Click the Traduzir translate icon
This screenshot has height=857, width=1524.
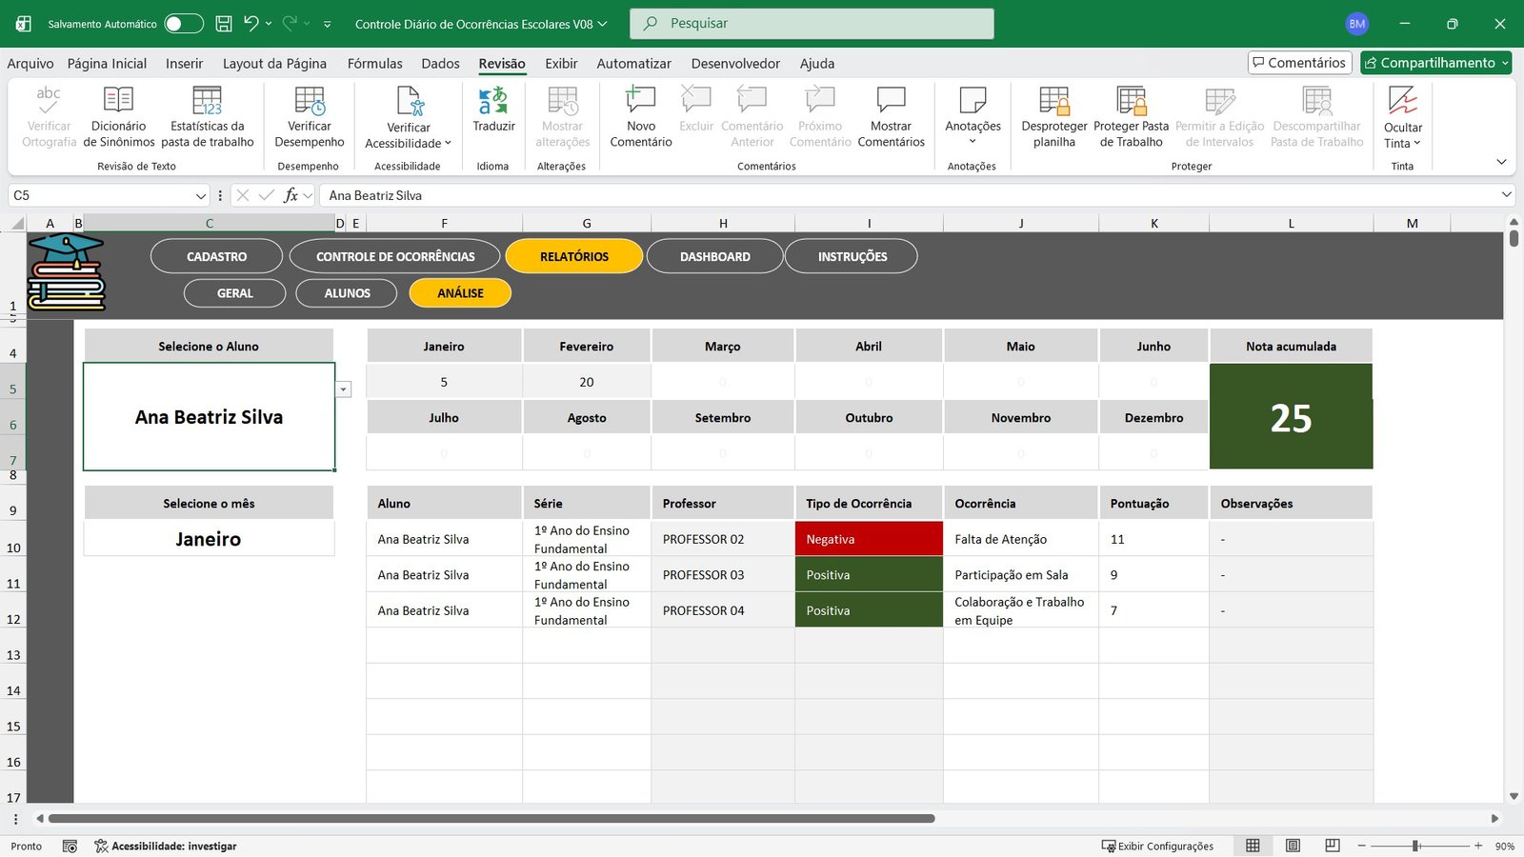(x=493, y=101)
